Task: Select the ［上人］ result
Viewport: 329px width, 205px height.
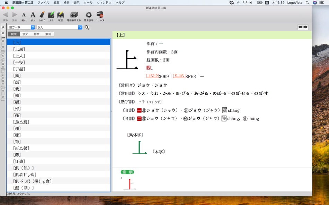Action: point(59,56)
